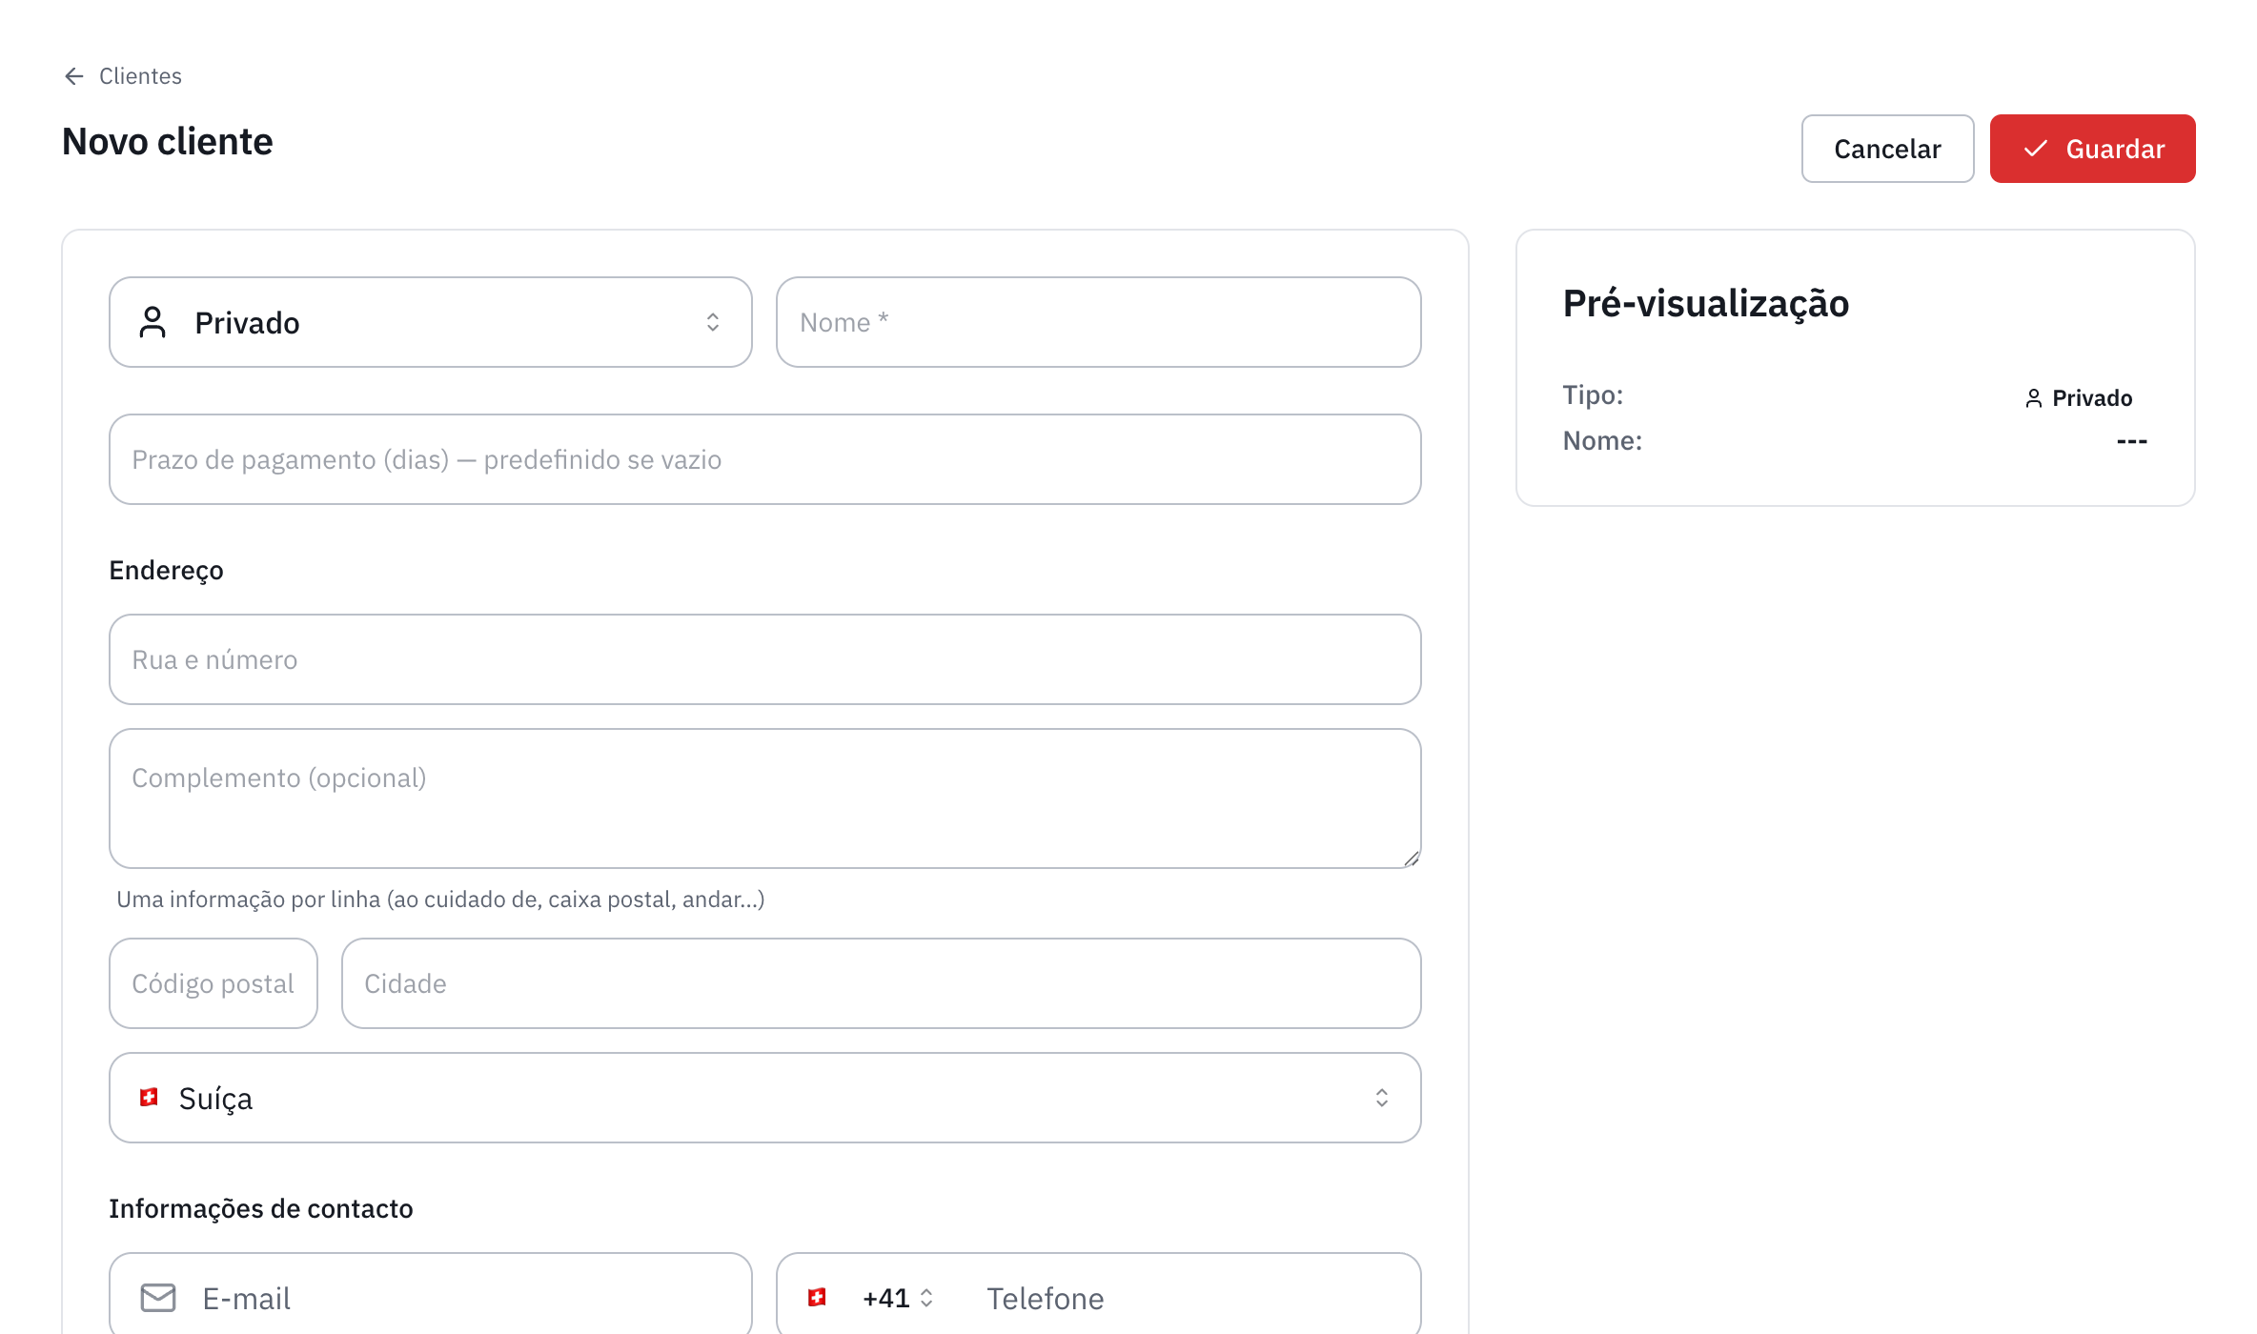Viewport: 2257px width, 1334px height.
Task: Click the Complemento textarea resize handle
Action: pyautogui.click(x=1411, y=858)
